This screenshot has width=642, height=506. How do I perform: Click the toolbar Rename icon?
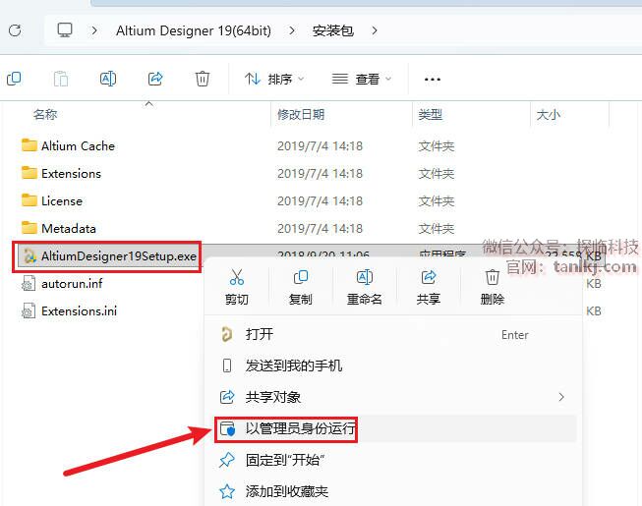tap(108, 79)
